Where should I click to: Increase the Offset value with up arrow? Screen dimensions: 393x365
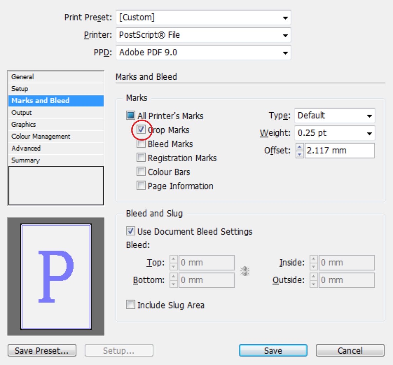point(300,147)
